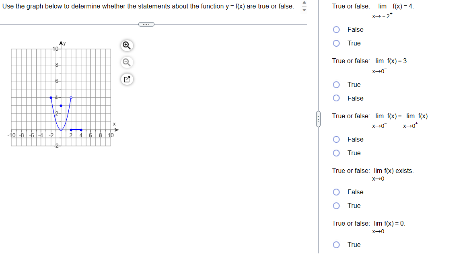471x257 pixels.
Task: Select False for lim f(x) = 3 as x approaches 0 minus
Action: (x=336, y=98)
